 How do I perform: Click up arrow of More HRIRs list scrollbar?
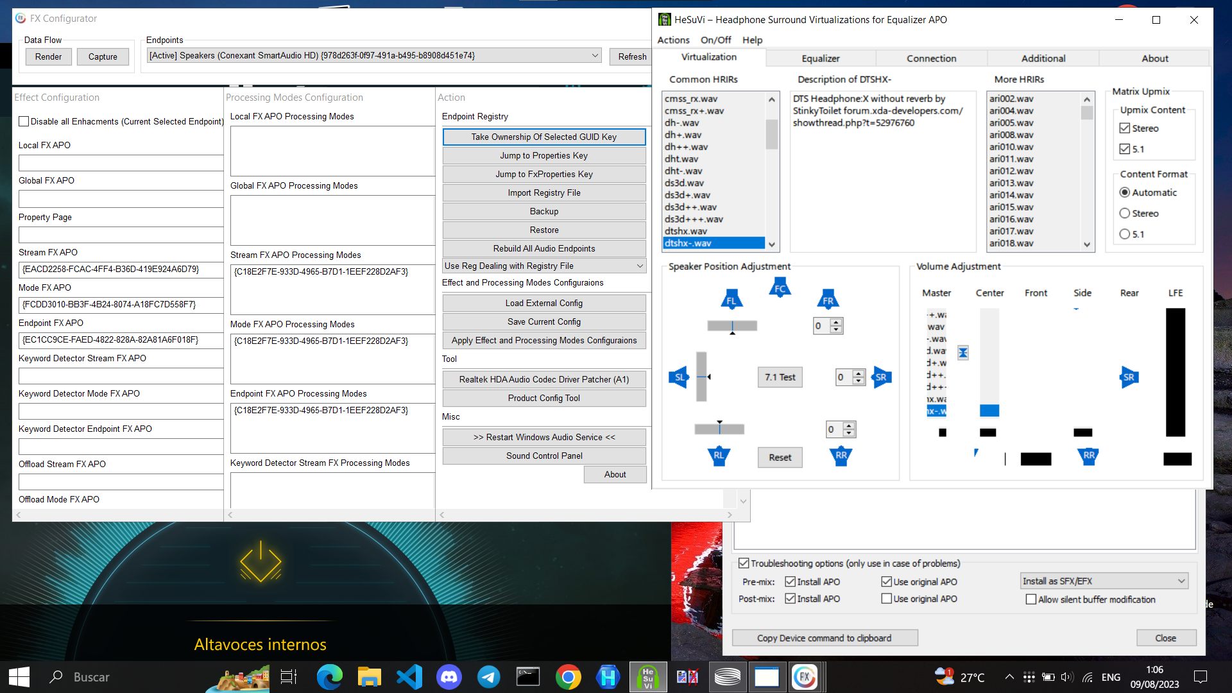click(1087, 99)
